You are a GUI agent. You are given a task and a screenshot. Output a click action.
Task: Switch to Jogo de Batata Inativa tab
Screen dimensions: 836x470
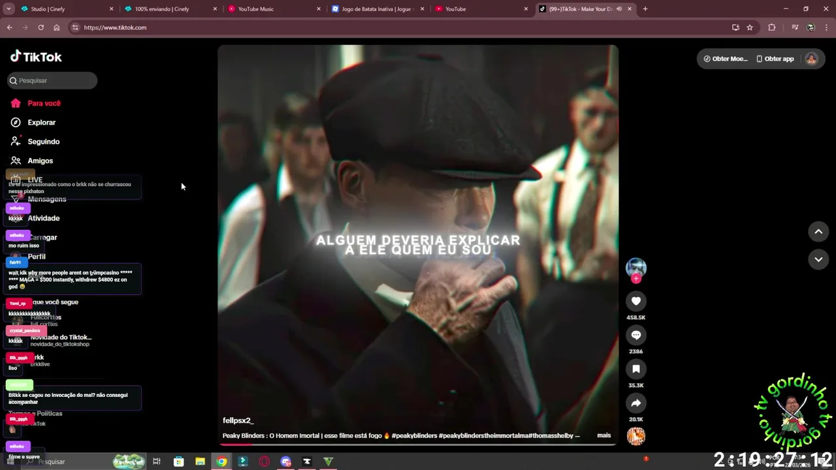point(378,9)
